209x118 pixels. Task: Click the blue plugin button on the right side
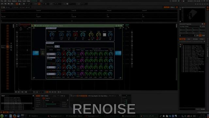[x=118, y=53]
